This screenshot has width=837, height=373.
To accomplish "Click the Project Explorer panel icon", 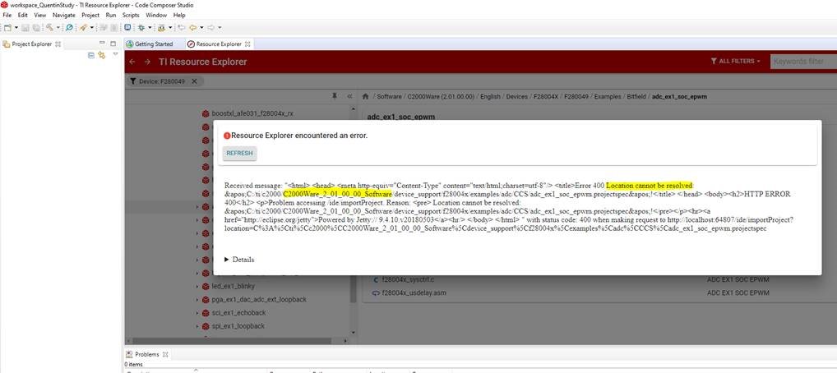I will [x=7, y=44].
